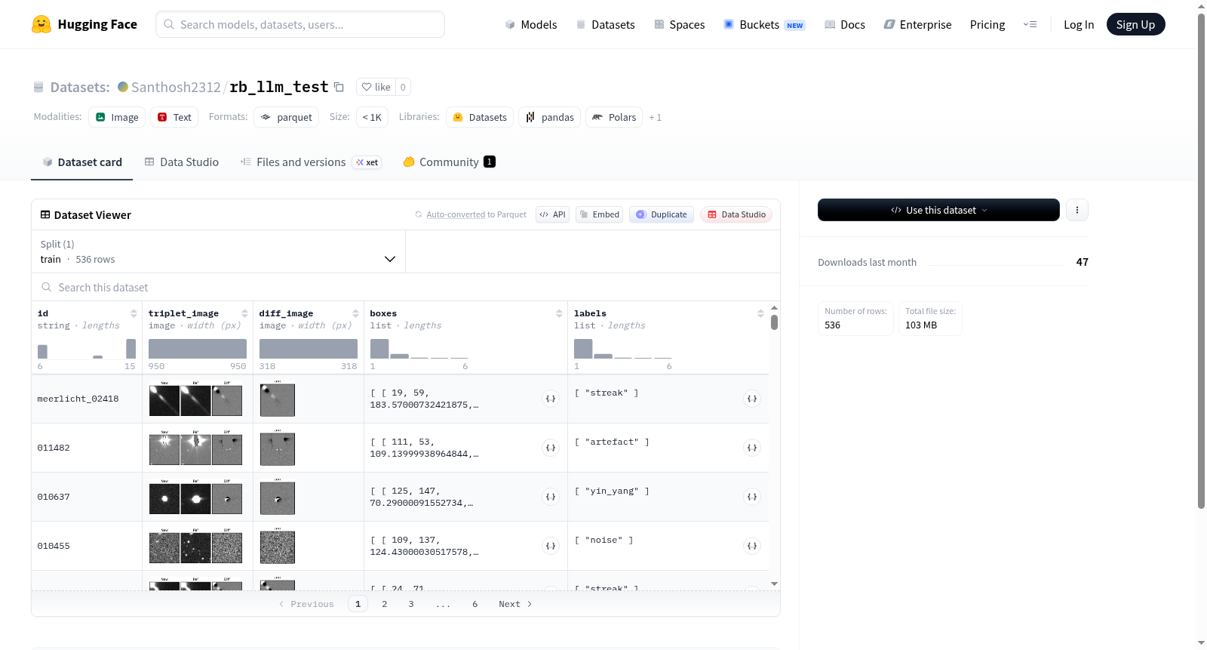
Task: Expand JSON for 011482 boxes cell
Action: pos(551,448)
